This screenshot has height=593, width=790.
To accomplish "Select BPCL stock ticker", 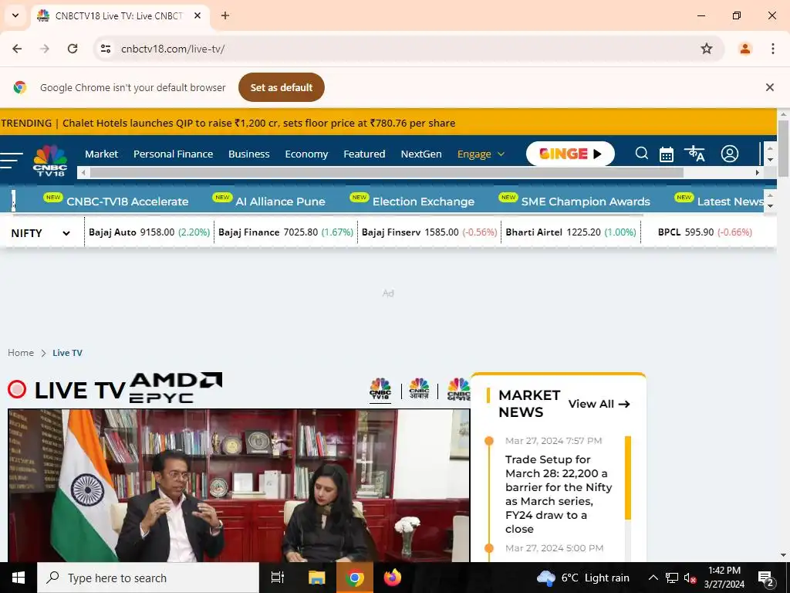I will (x=705, y=232).
